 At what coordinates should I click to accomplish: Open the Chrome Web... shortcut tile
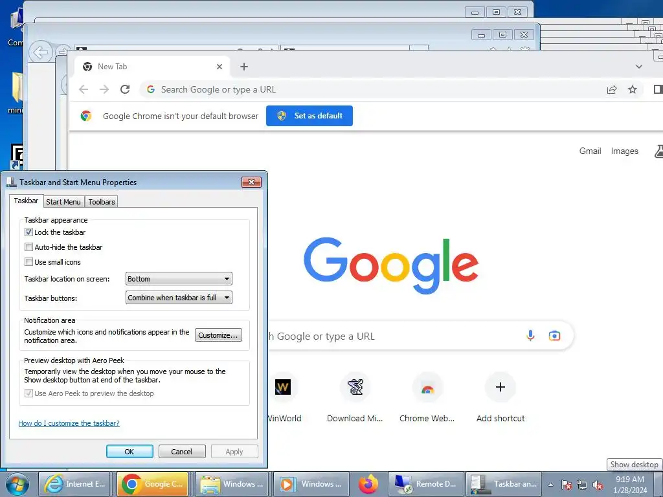(427, 397)
